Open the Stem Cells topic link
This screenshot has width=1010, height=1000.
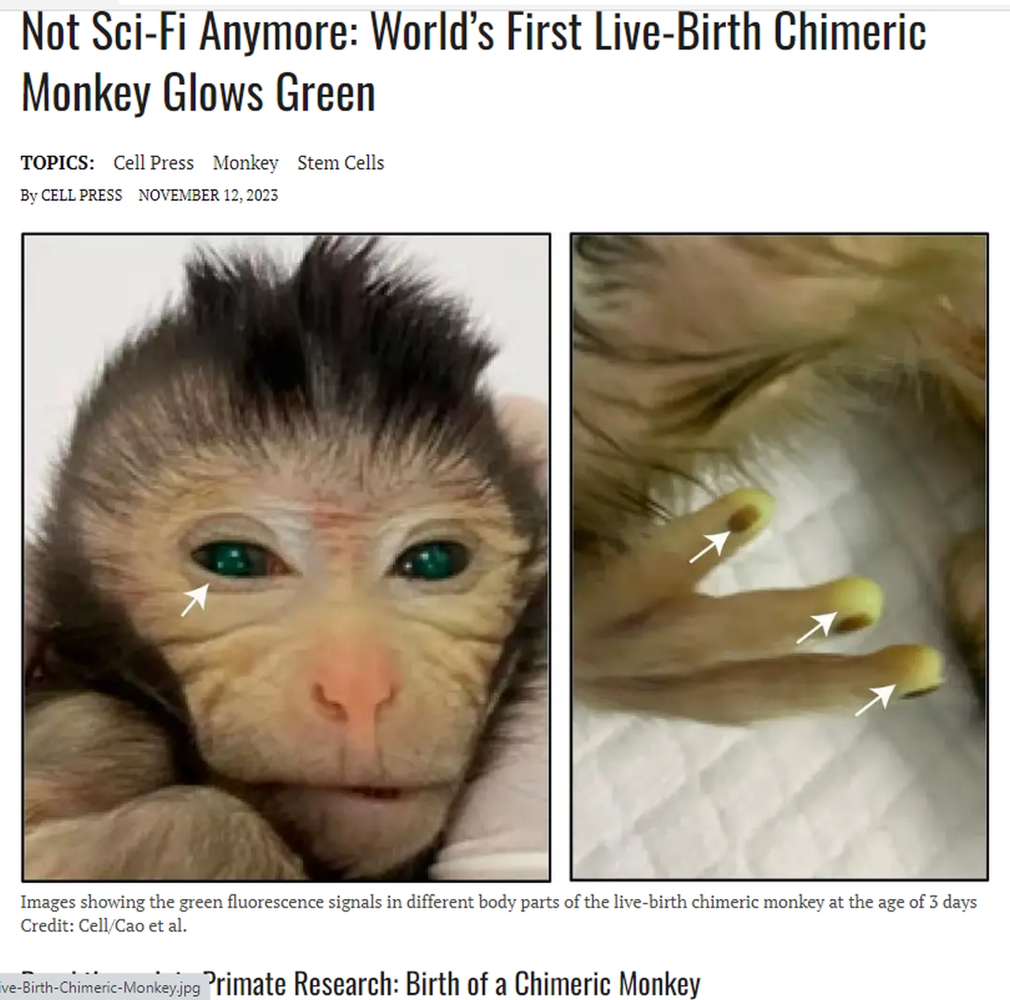pyautogui.click(x=341, y=163)
